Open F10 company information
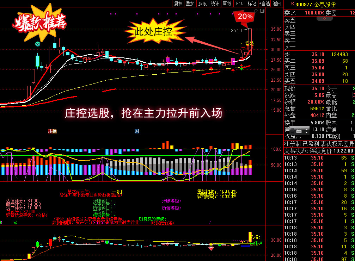355x261 pixels. point(240,4)
